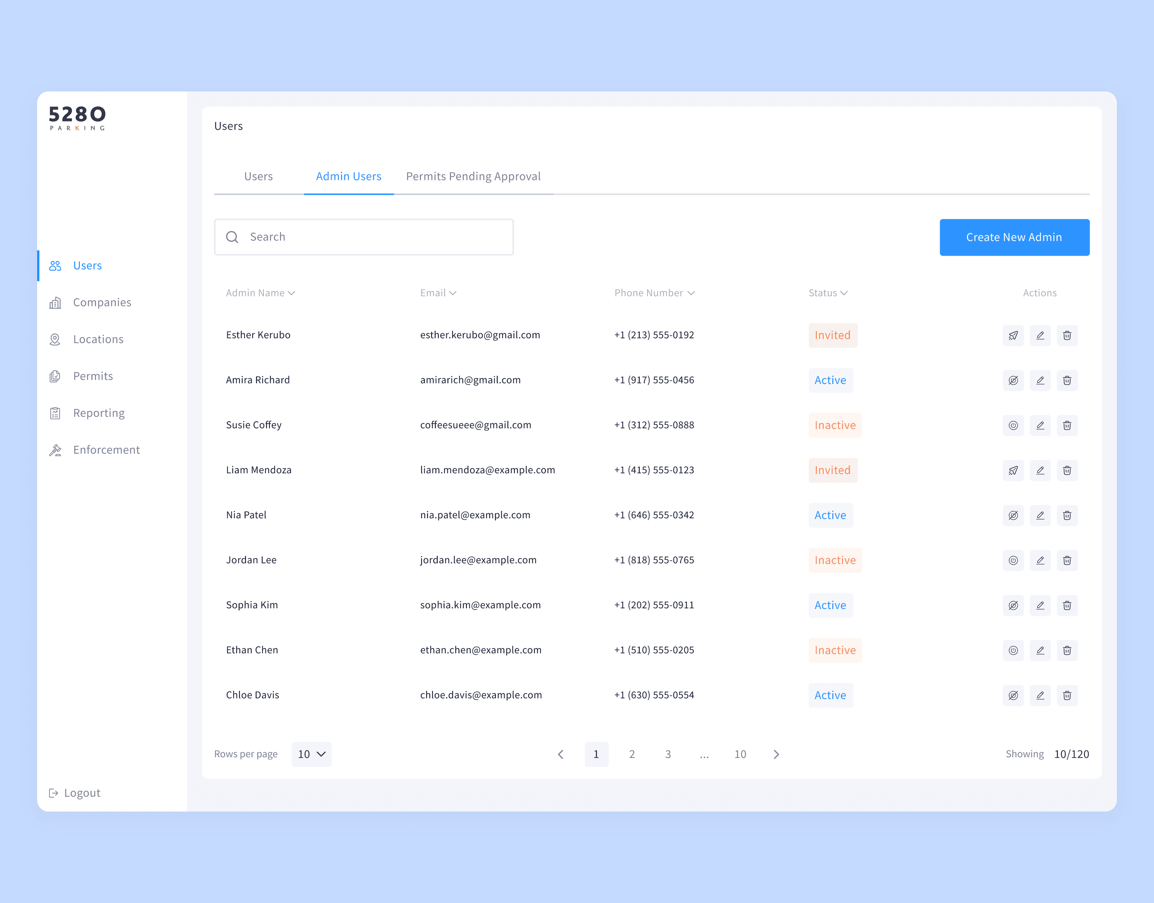This screenshot has width=1154, height=903.
Task: Sort by Admin Name column
Action: click(x=261, y=293)
